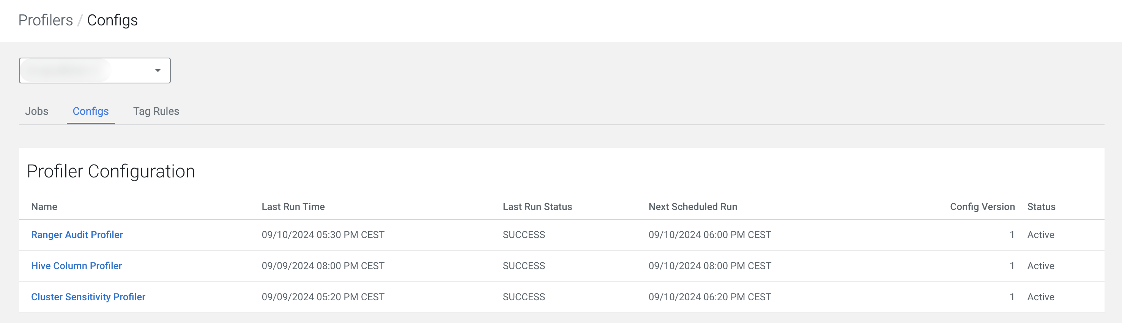Click Ranger Audit Profiler's last run time
This screenshot has width=1122, height=323.
click(323, 235)
